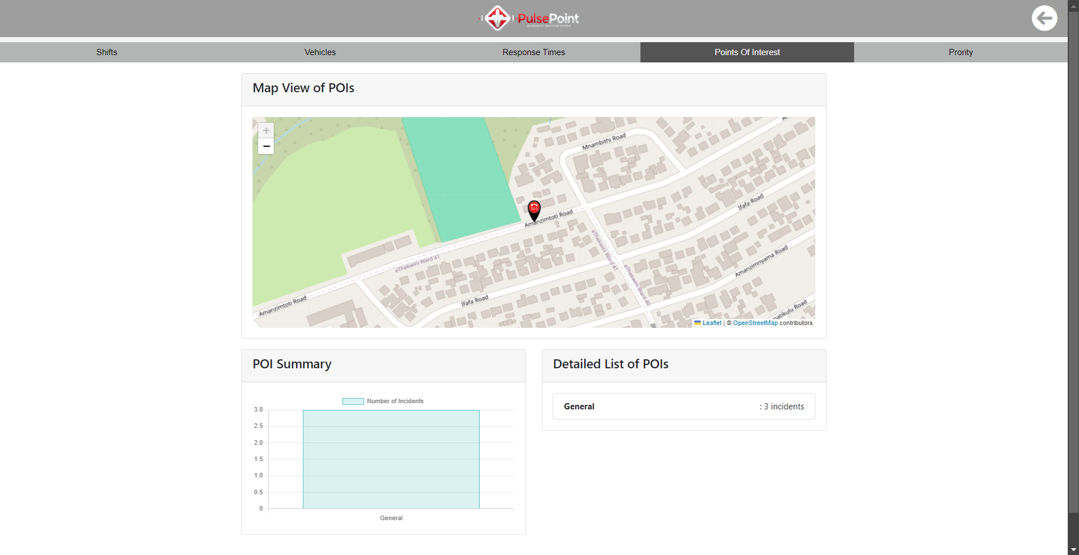The height and width of the screenshot is (555, 1079).
Task: Go to the Prority tab
Action: coord(960,52)
